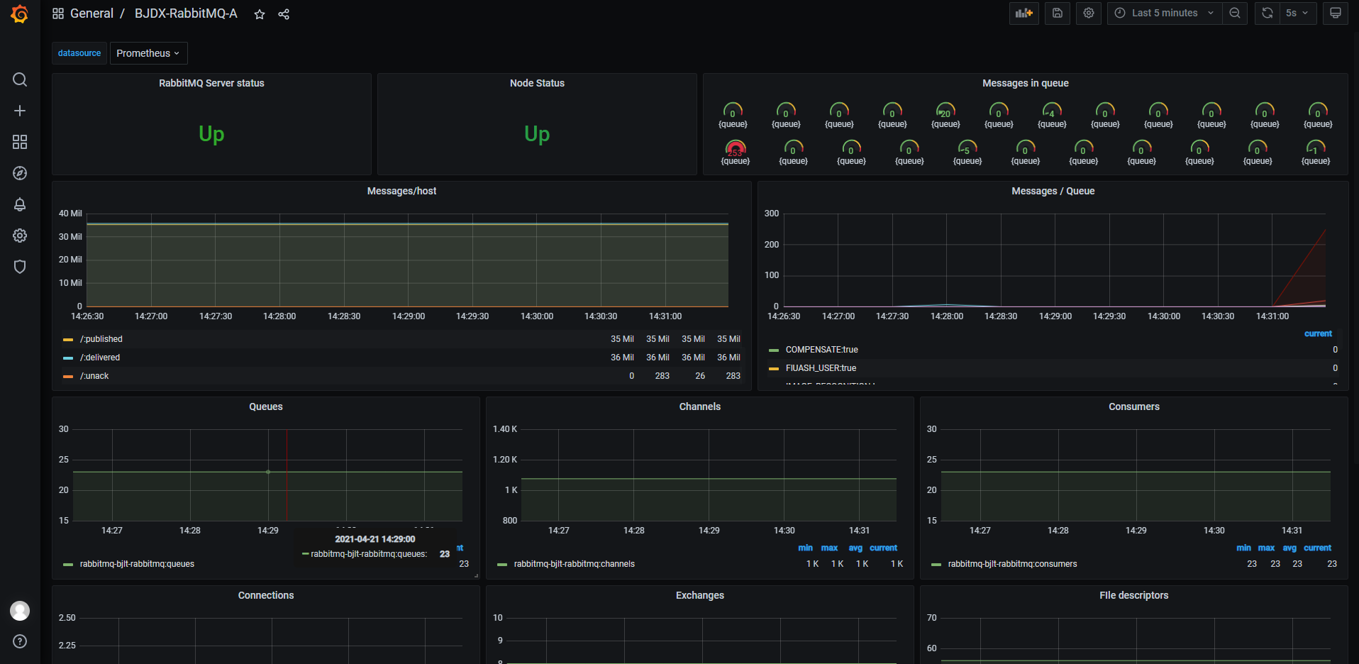
Task: Open the Node Status panel title menu
Action: click(x=537, y=83)
